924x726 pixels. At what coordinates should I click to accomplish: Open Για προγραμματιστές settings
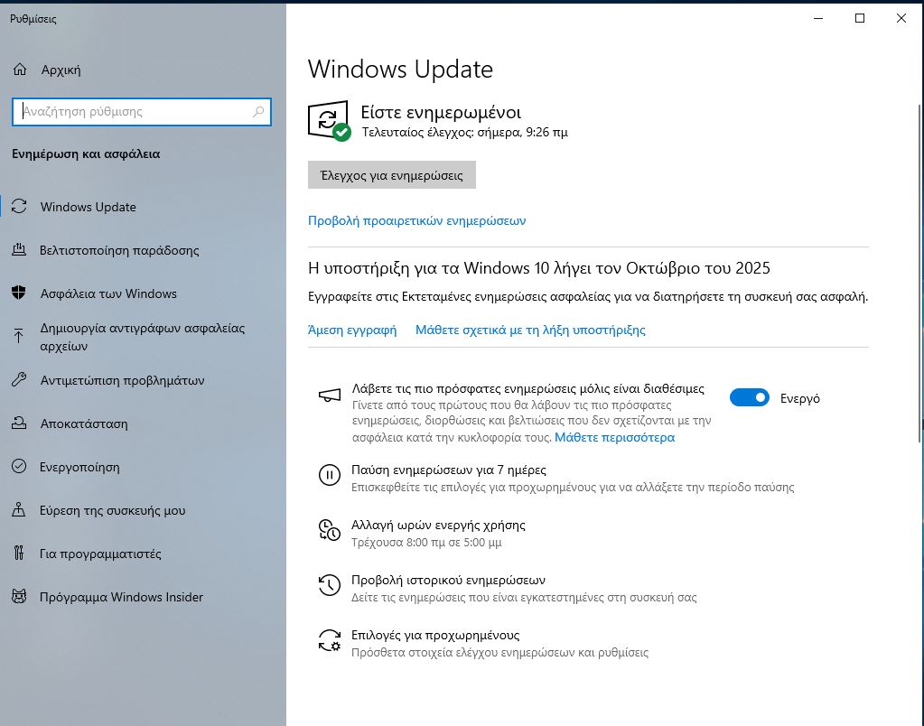coord(144,553)
